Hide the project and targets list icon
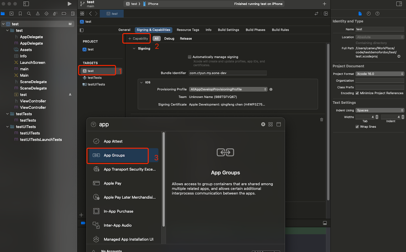Screen dimensions: 406x252 pyautogui.click(x=81, y=30)
